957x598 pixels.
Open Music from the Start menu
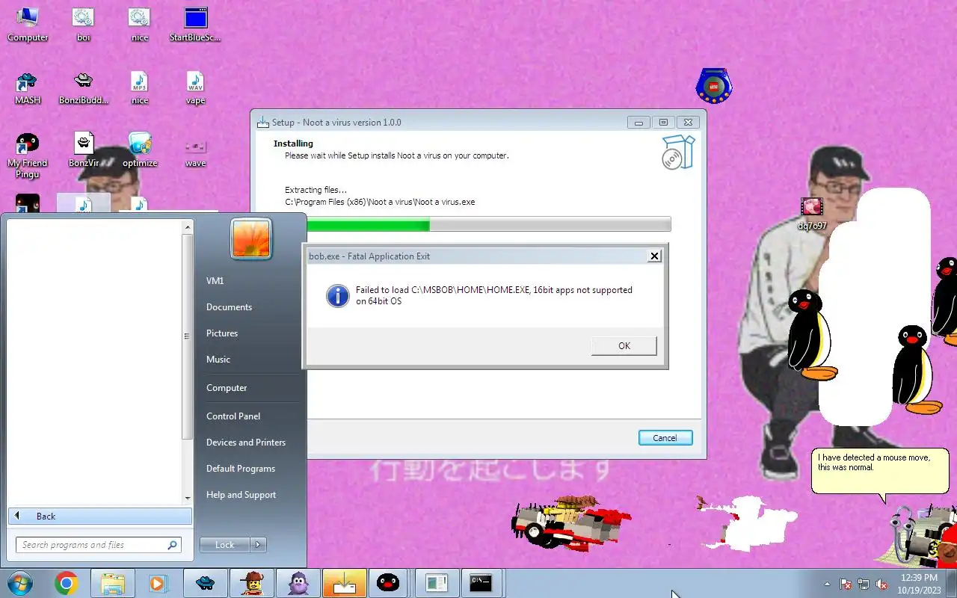pos(218,360)
